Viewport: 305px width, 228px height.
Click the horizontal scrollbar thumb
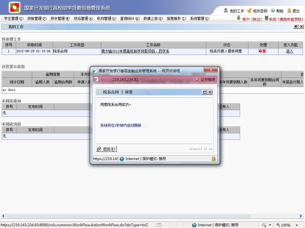(x=128, y=216)
